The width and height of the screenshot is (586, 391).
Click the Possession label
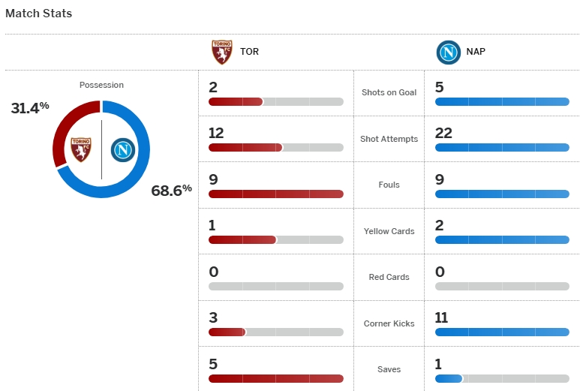click(x=101, y=85)
